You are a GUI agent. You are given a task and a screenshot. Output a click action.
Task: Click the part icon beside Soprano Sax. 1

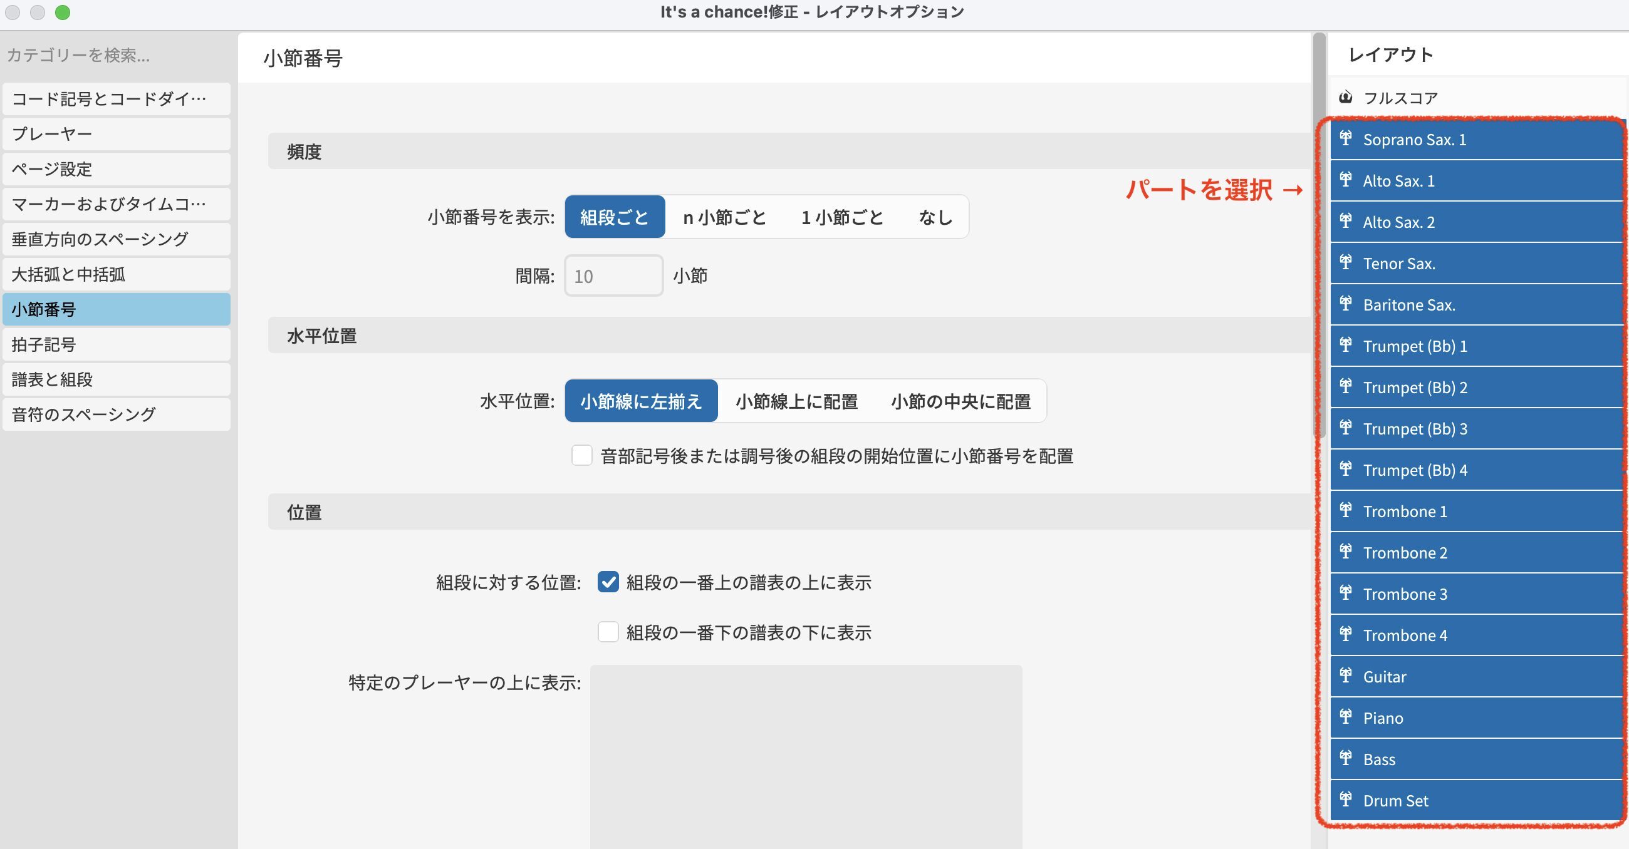click(1346, 138)
